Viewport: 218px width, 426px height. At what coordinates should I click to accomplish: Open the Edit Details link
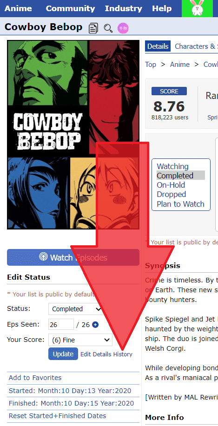[x=96, y=354]
